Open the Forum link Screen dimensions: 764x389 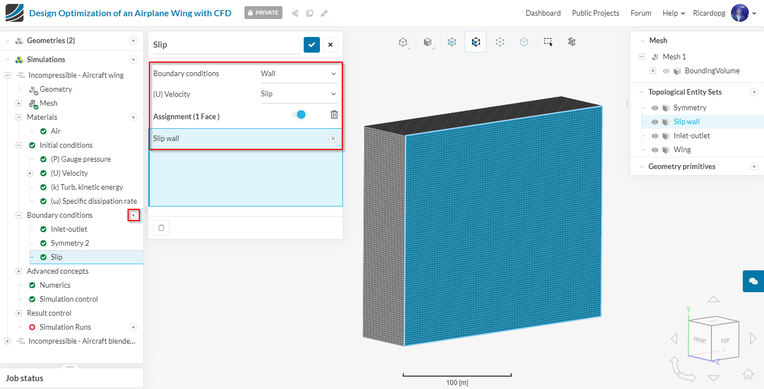(641, 13)
